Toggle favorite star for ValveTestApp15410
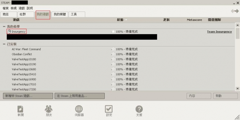Screen dimensions: 240x120 click(x=113, y=74)
